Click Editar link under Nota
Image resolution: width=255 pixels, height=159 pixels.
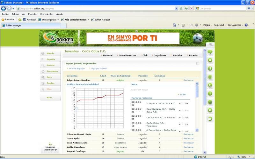point(183,94)
